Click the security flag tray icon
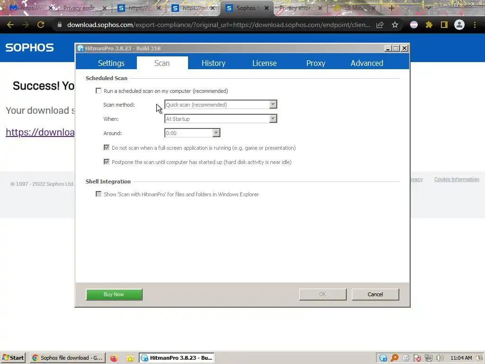This screenshot has width=485, height=364. click(417, 358)
